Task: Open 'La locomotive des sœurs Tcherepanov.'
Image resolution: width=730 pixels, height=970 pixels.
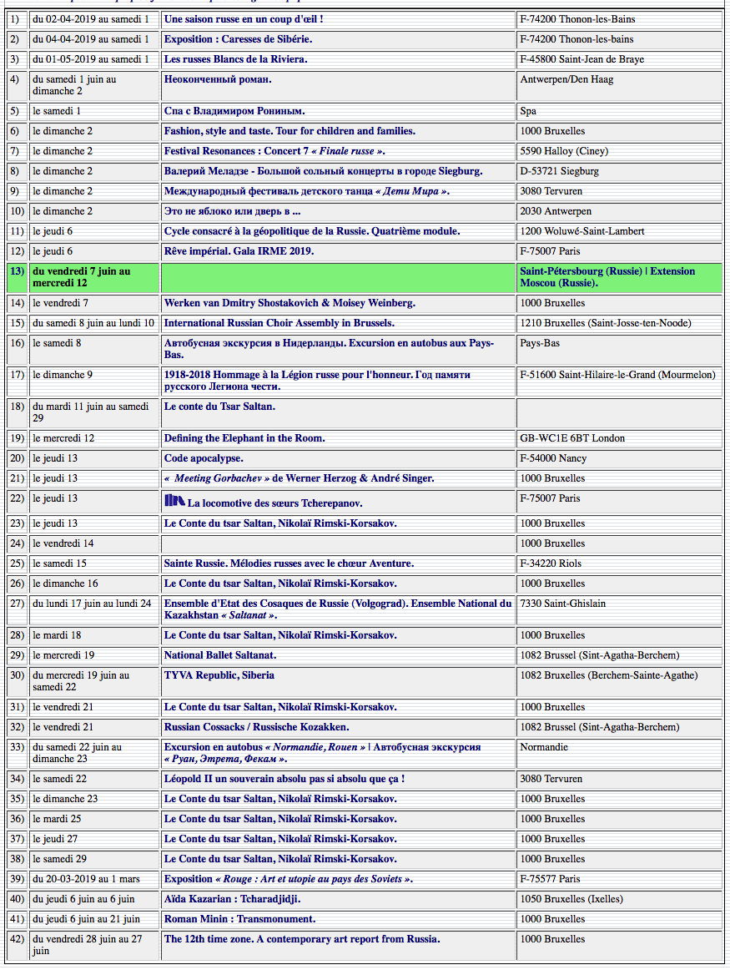Action: click(275, 503)
